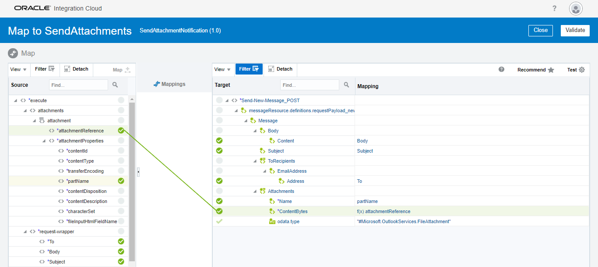The height and width of the screenshot is (267, 598).
Task: Click the attachment repeating element icon in Source
Action: click(42, 121)
